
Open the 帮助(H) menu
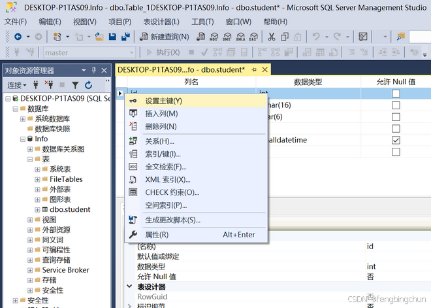pyautogui.click(x=275, y=22)
